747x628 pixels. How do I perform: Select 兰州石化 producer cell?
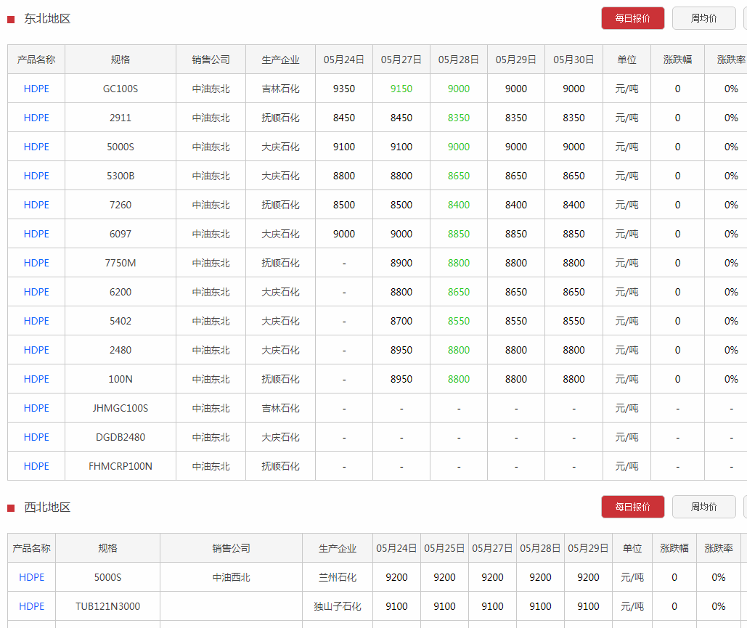pos(338,577)
